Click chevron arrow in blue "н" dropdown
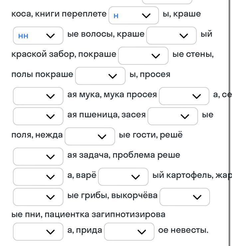Viewport: 232px width, 246px height. point(146,16)
